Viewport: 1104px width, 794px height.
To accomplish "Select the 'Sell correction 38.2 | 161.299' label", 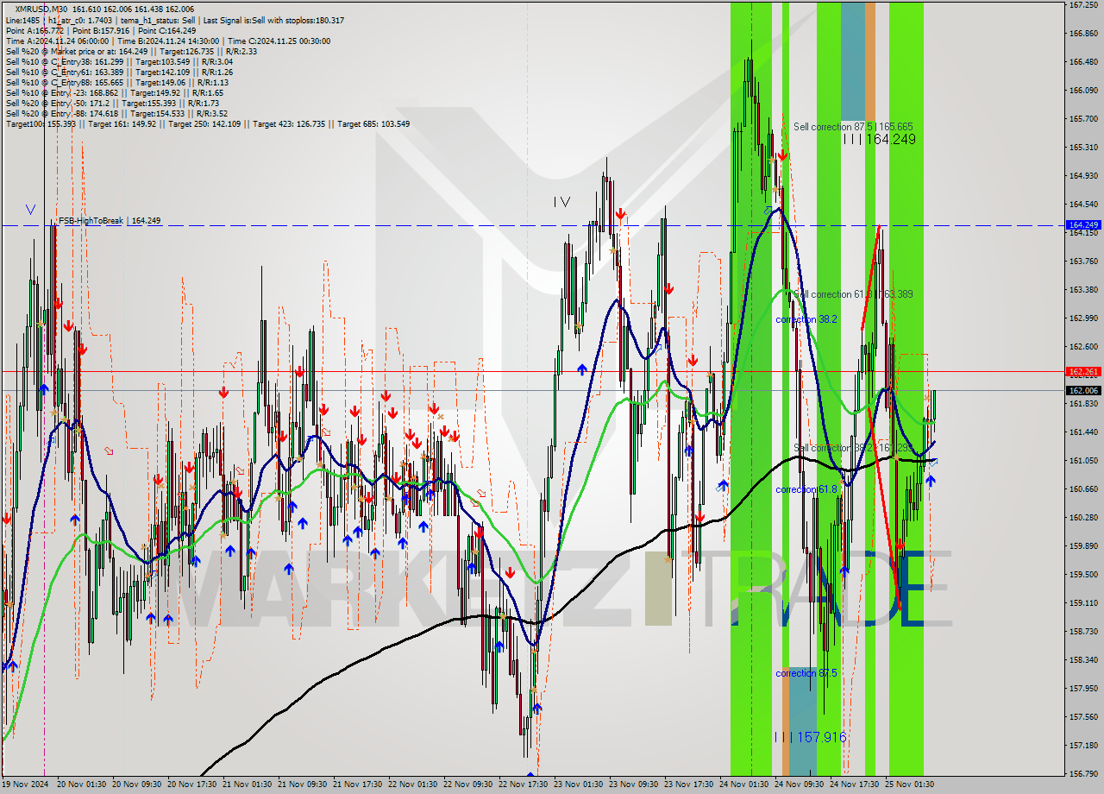I will [853, 448].
